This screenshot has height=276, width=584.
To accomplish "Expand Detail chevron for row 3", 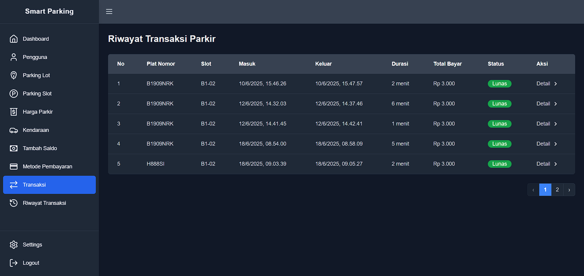I will pos(555,124).
